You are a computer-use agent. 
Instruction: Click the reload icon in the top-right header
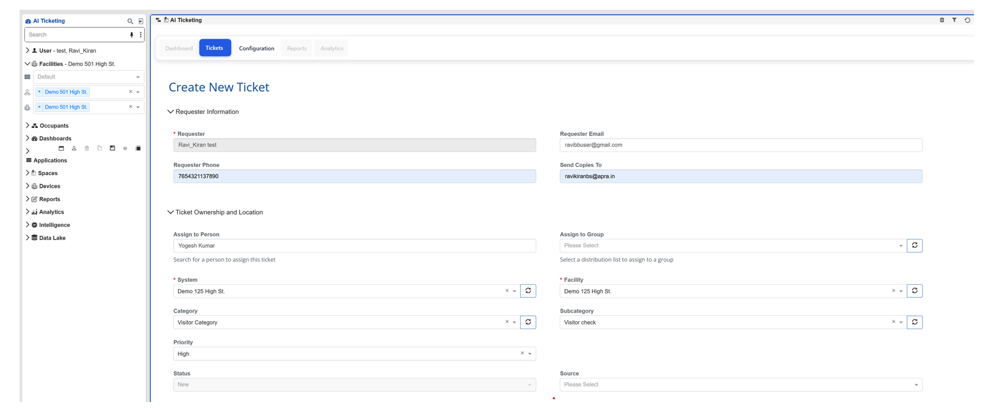point(967,20)
